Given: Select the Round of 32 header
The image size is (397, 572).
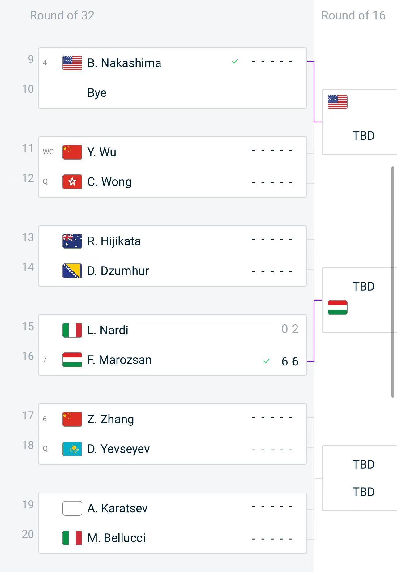Looking at the screenshot, I should [62, 15].
